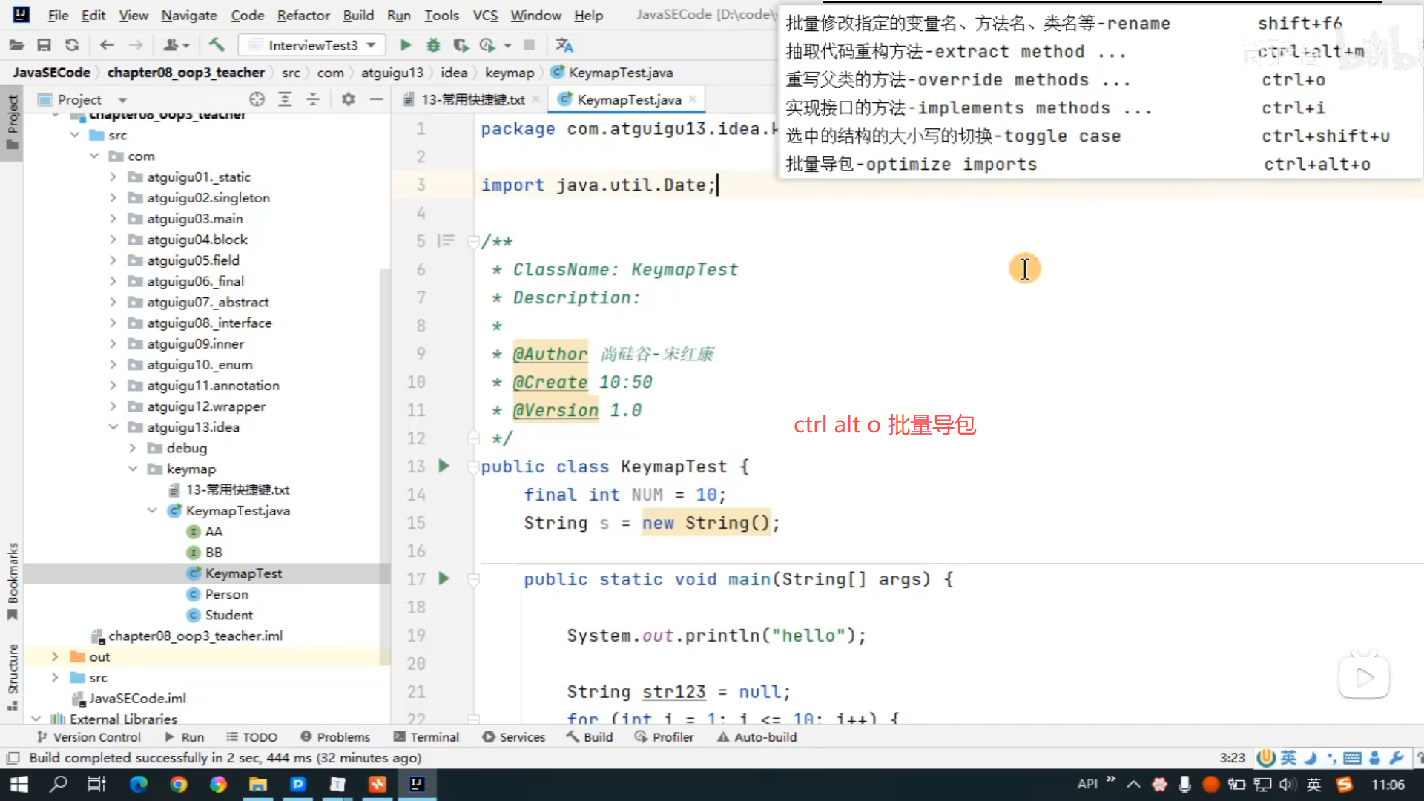Collapse the keymap folder node
The width and height of the screenshot is (1424, 801).
point(133,469)
